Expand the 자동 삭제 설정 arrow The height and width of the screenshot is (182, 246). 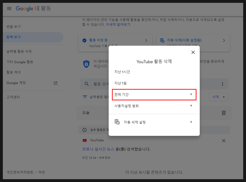pos(191,122)
